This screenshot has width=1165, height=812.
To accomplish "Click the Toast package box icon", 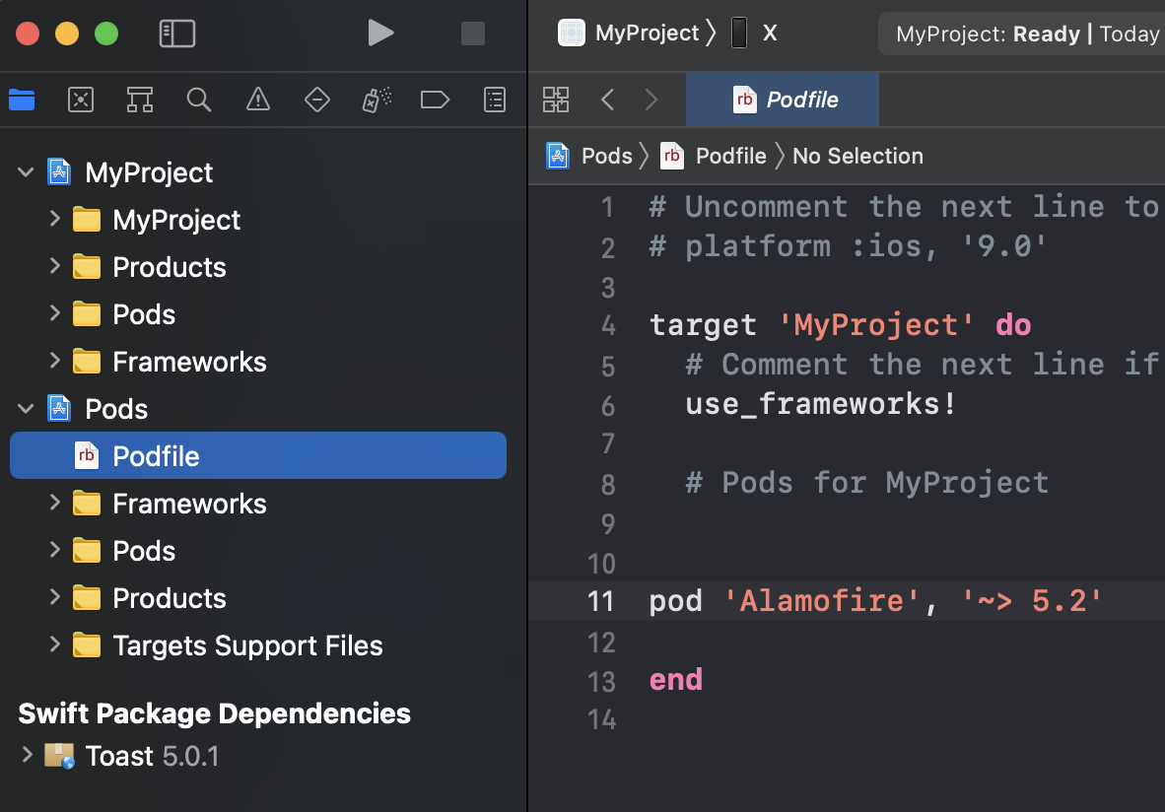I will (x=59, y=756).
